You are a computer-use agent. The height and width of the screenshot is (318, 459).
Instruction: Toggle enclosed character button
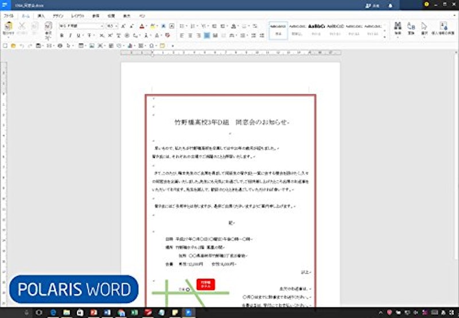tap(127, 36)
